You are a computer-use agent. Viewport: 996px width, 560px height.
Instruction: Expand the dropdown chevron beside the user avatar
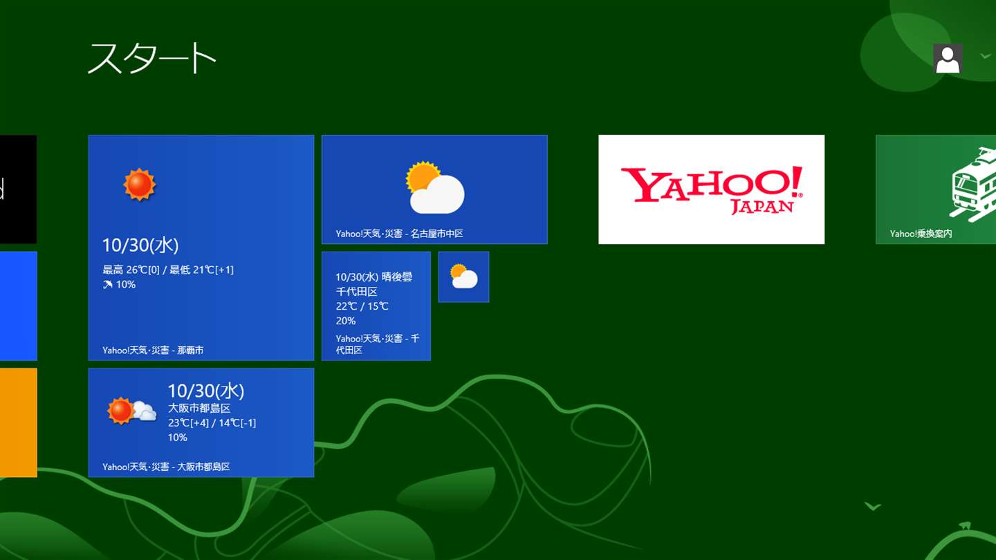pyautogui.click(x=986, y=56)
